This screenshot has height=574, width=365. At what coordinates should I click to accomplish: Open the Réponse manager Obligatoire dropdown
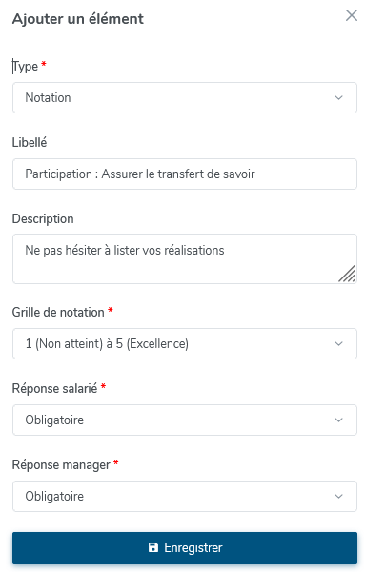pos(185,497)
